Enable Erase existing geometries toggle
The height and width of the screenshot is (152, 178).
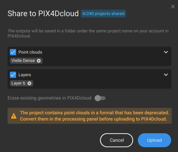(x=100, y=98)
